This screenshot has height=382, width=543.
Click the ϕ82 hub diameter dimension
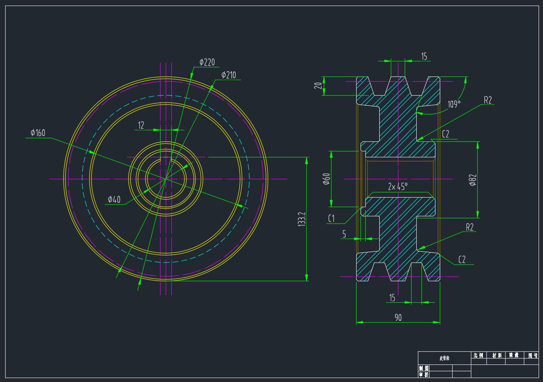pyautogui.click(x=473, y=180)
